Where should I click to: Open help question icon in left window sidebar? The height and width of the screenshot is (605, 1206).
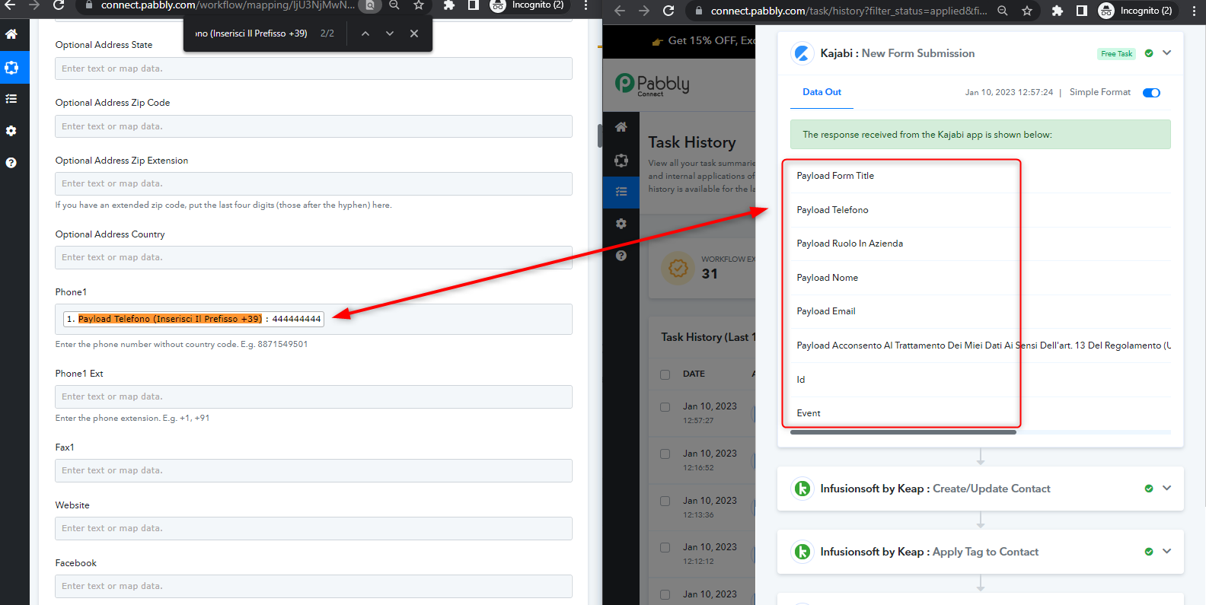pyautogui.click(x=11, y=163)
